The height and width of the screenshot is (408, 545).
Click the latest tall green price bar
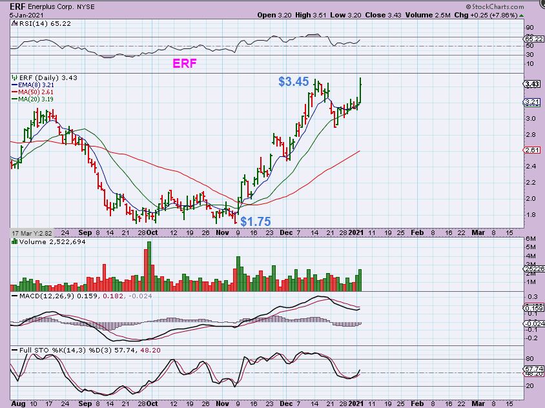[x=360, y=90]
